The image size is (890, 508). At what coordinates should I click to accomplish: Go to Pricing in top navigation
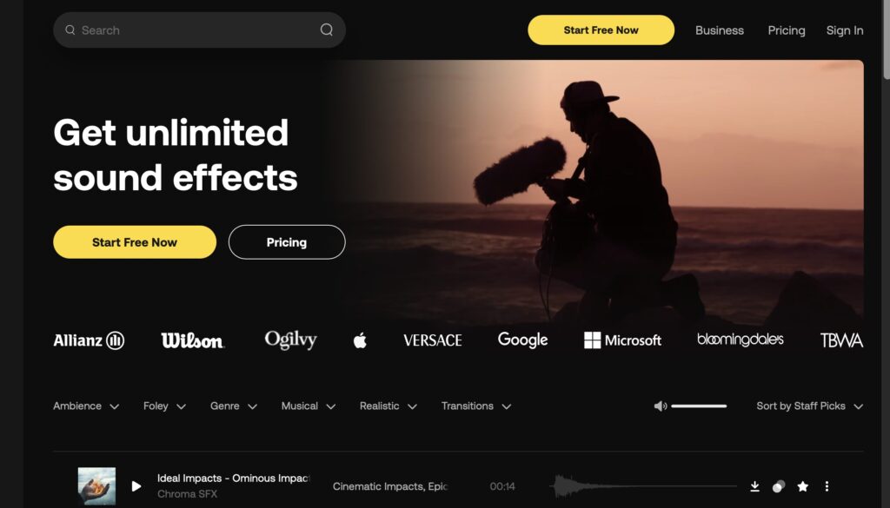click(786, 30)
